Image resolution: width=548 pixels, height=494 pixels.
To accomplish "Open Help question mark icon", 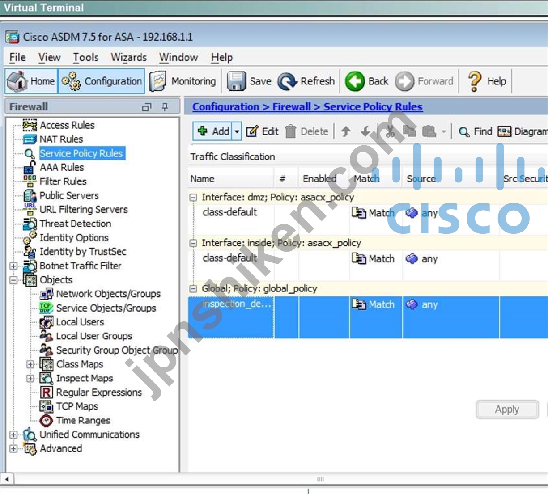I will tap(474, 81).
